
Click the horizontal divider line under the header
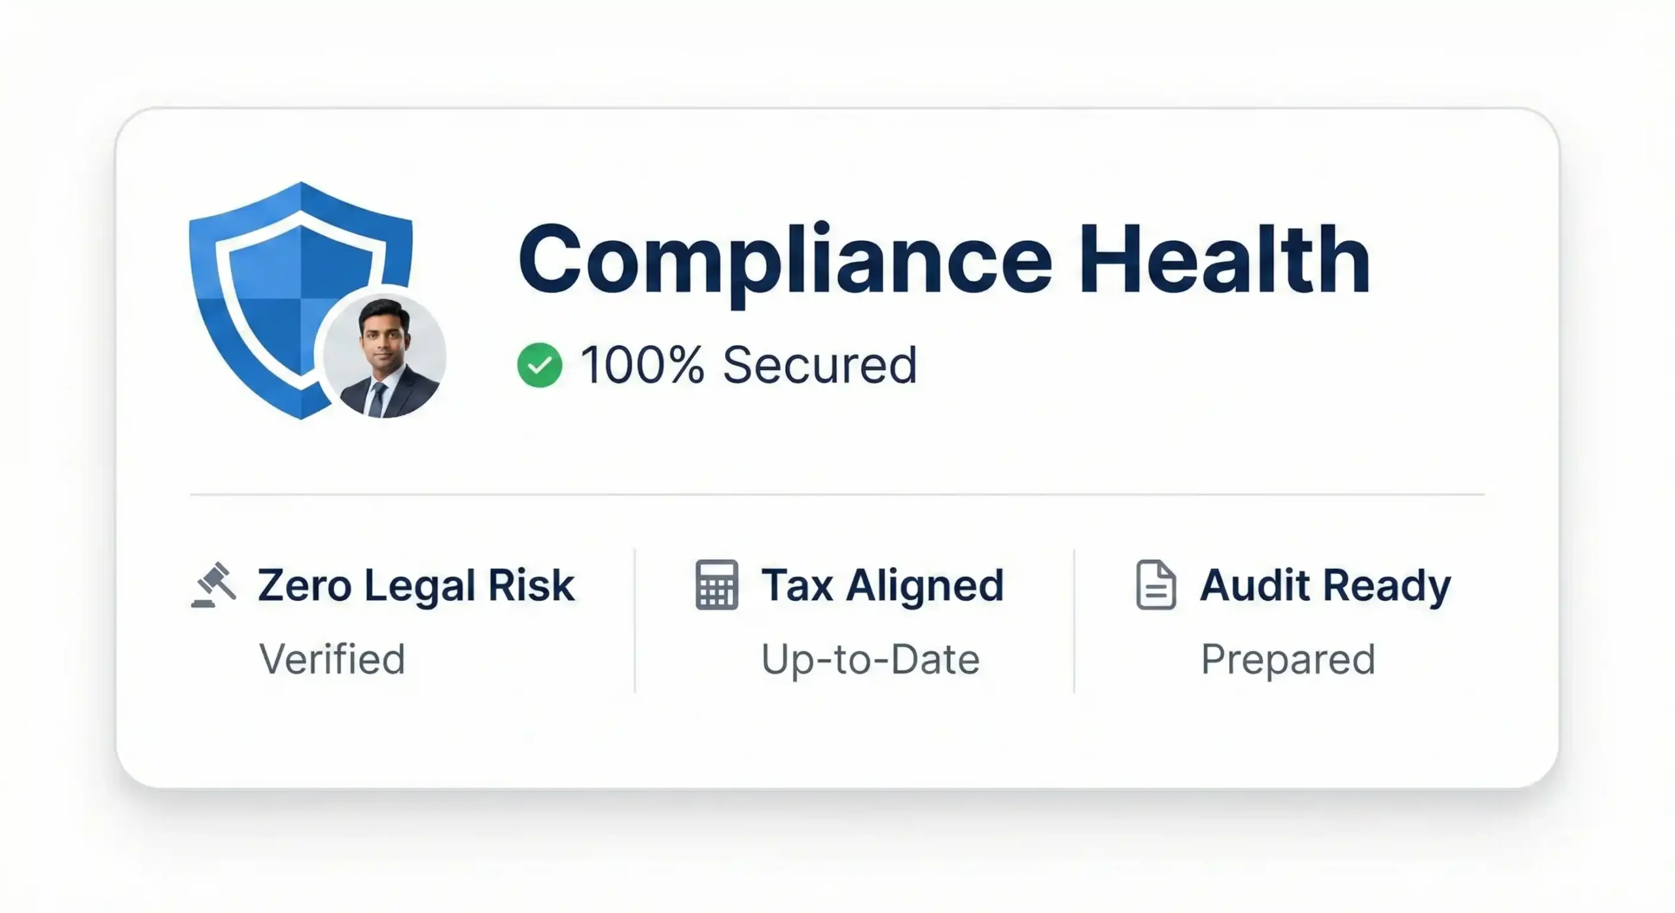click(837, 495)
